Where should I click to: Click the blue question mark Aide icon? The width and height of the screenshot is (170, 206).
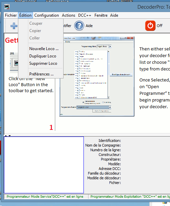point(79,26)
